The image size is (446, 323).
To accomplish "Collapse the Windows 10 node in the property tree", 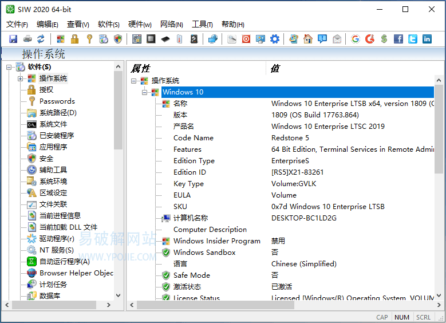I will [x=145, y=92].
